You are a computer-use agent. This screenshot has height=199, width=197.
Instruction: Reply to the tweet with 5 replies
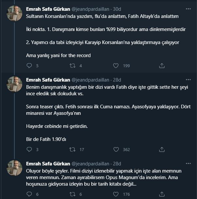29,66
